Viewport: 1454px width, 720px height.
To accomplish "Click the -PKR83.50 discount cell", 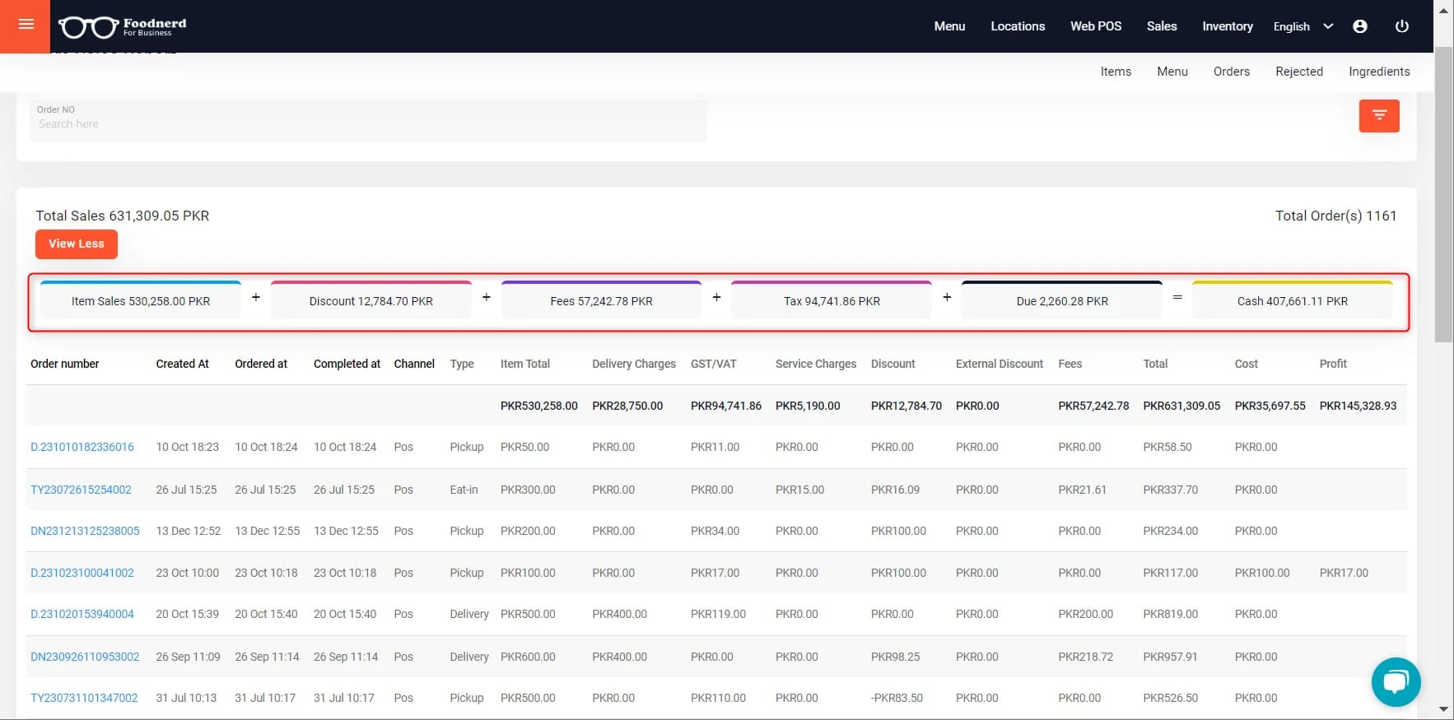I will coord(897,699).
